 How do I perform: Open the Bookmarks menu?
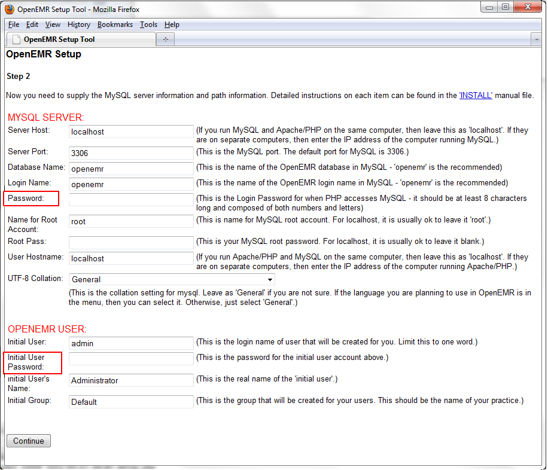115,25
